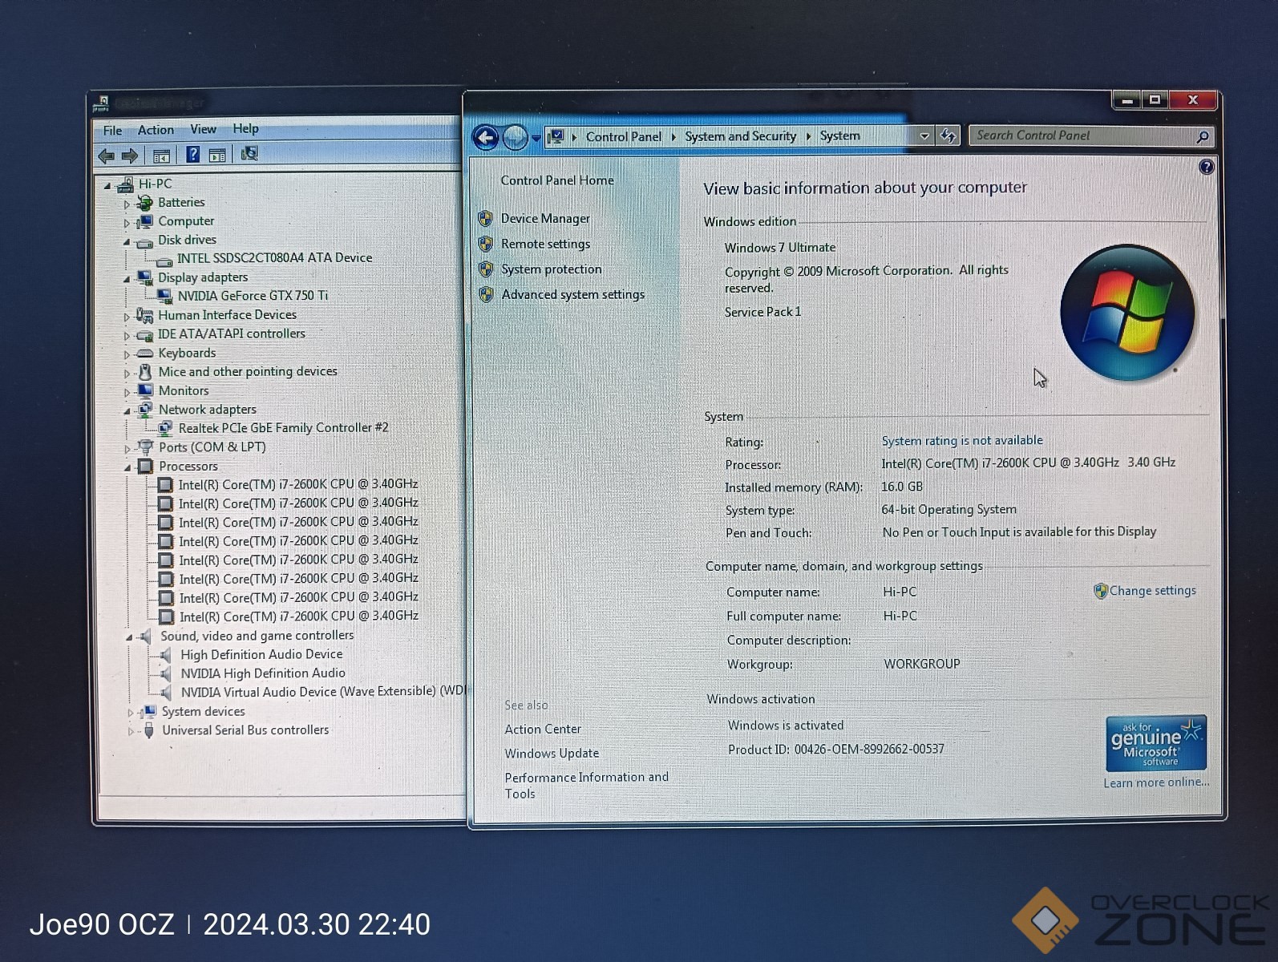Image resolution: width=1278 pixels, height=962 pixels.
Task: Collapse the Display adapters node
Action: point(127,279)
